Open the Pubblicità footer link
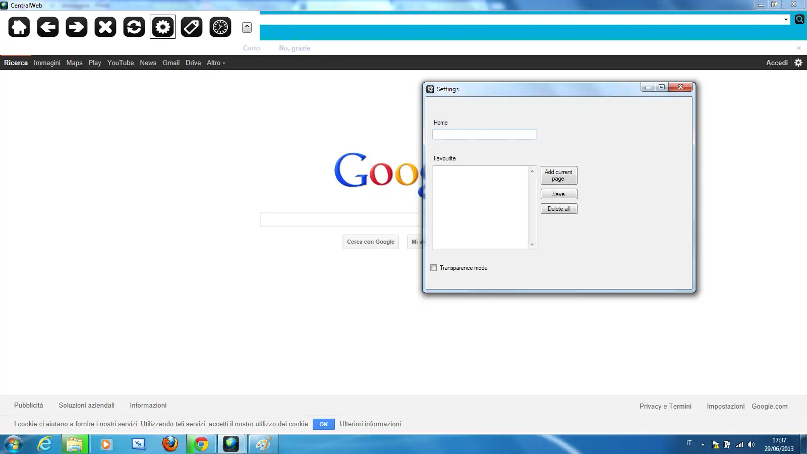The image size is (807, 454). (29, 405)
